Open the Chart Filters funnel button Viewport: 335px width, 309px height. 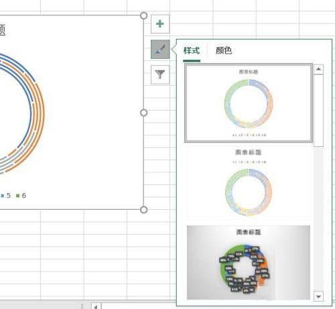[160, 74]
